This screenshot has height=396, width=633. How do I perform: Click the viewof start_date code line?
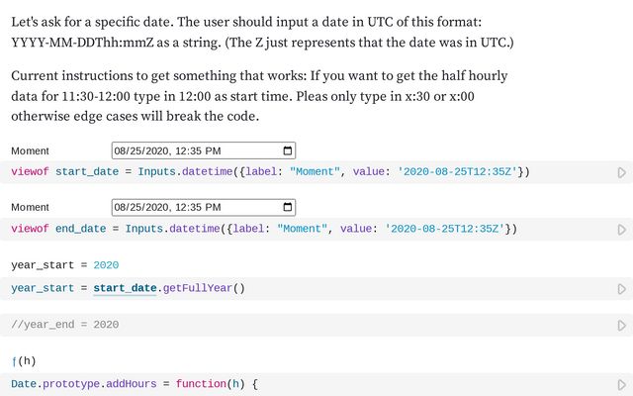pyautogui.click(x=270, y=171)
